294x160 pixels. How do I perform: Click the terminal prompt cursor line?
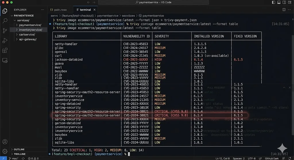click(x=89, y=154)
